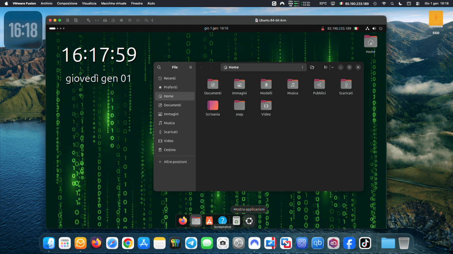453x254 pixels.
Task: Open the Files sidebar hamburger menu
Action: [191, 67]
